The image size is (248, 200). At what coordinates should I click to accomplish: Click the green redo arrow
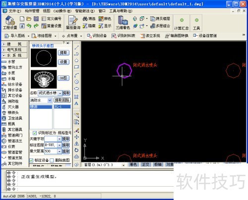click(x=36, y=26)
